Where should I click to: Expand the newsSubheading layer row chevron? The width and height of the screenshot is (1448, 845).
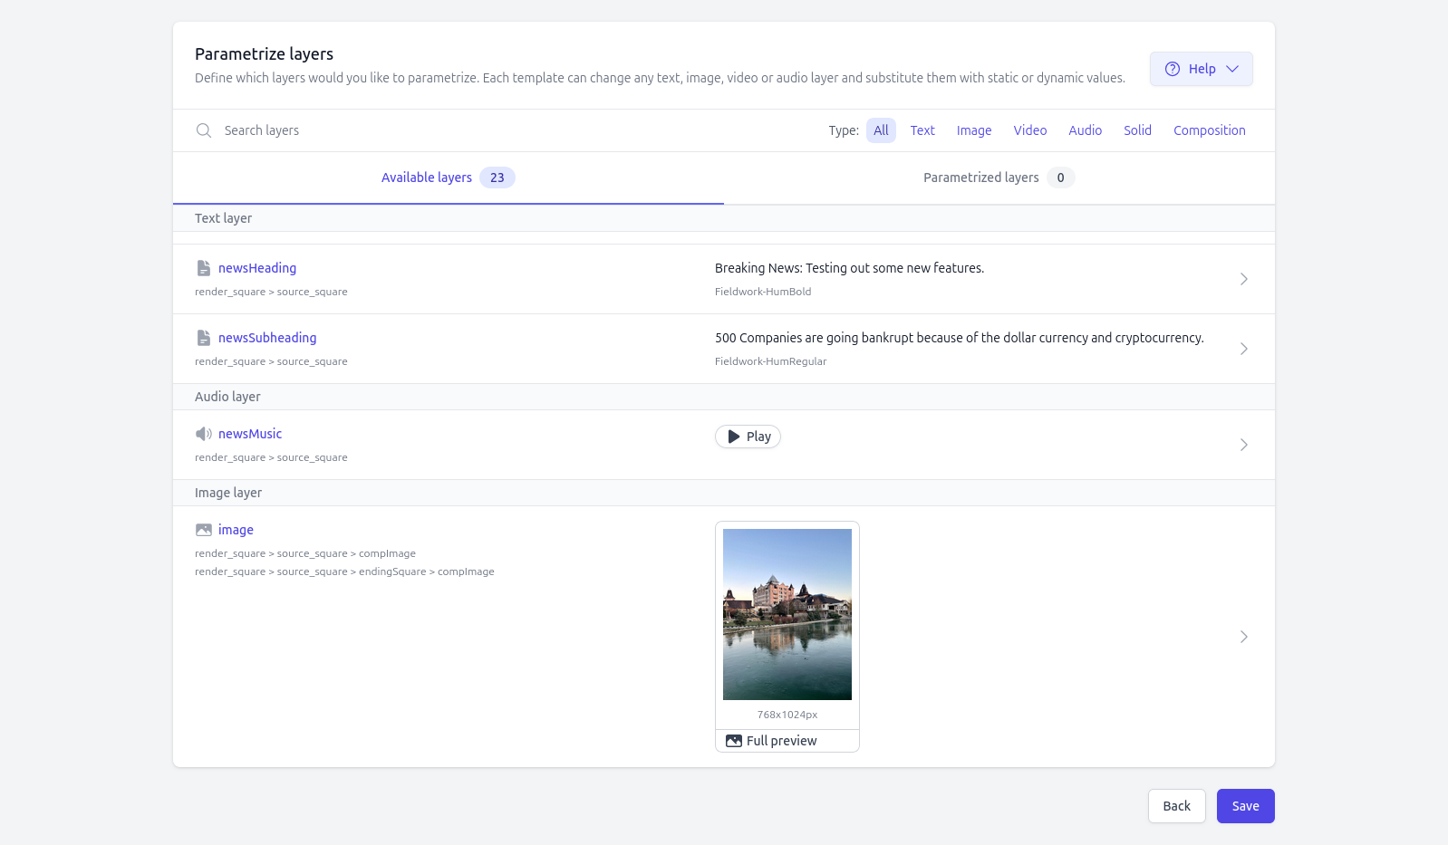point(1243,349)
